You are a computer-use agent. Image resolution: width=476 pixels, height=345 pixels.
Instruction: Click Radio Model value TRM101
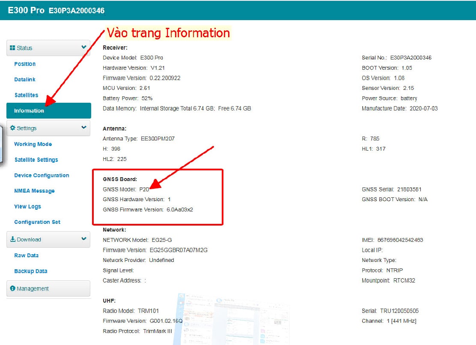click(x=149, y=311)
